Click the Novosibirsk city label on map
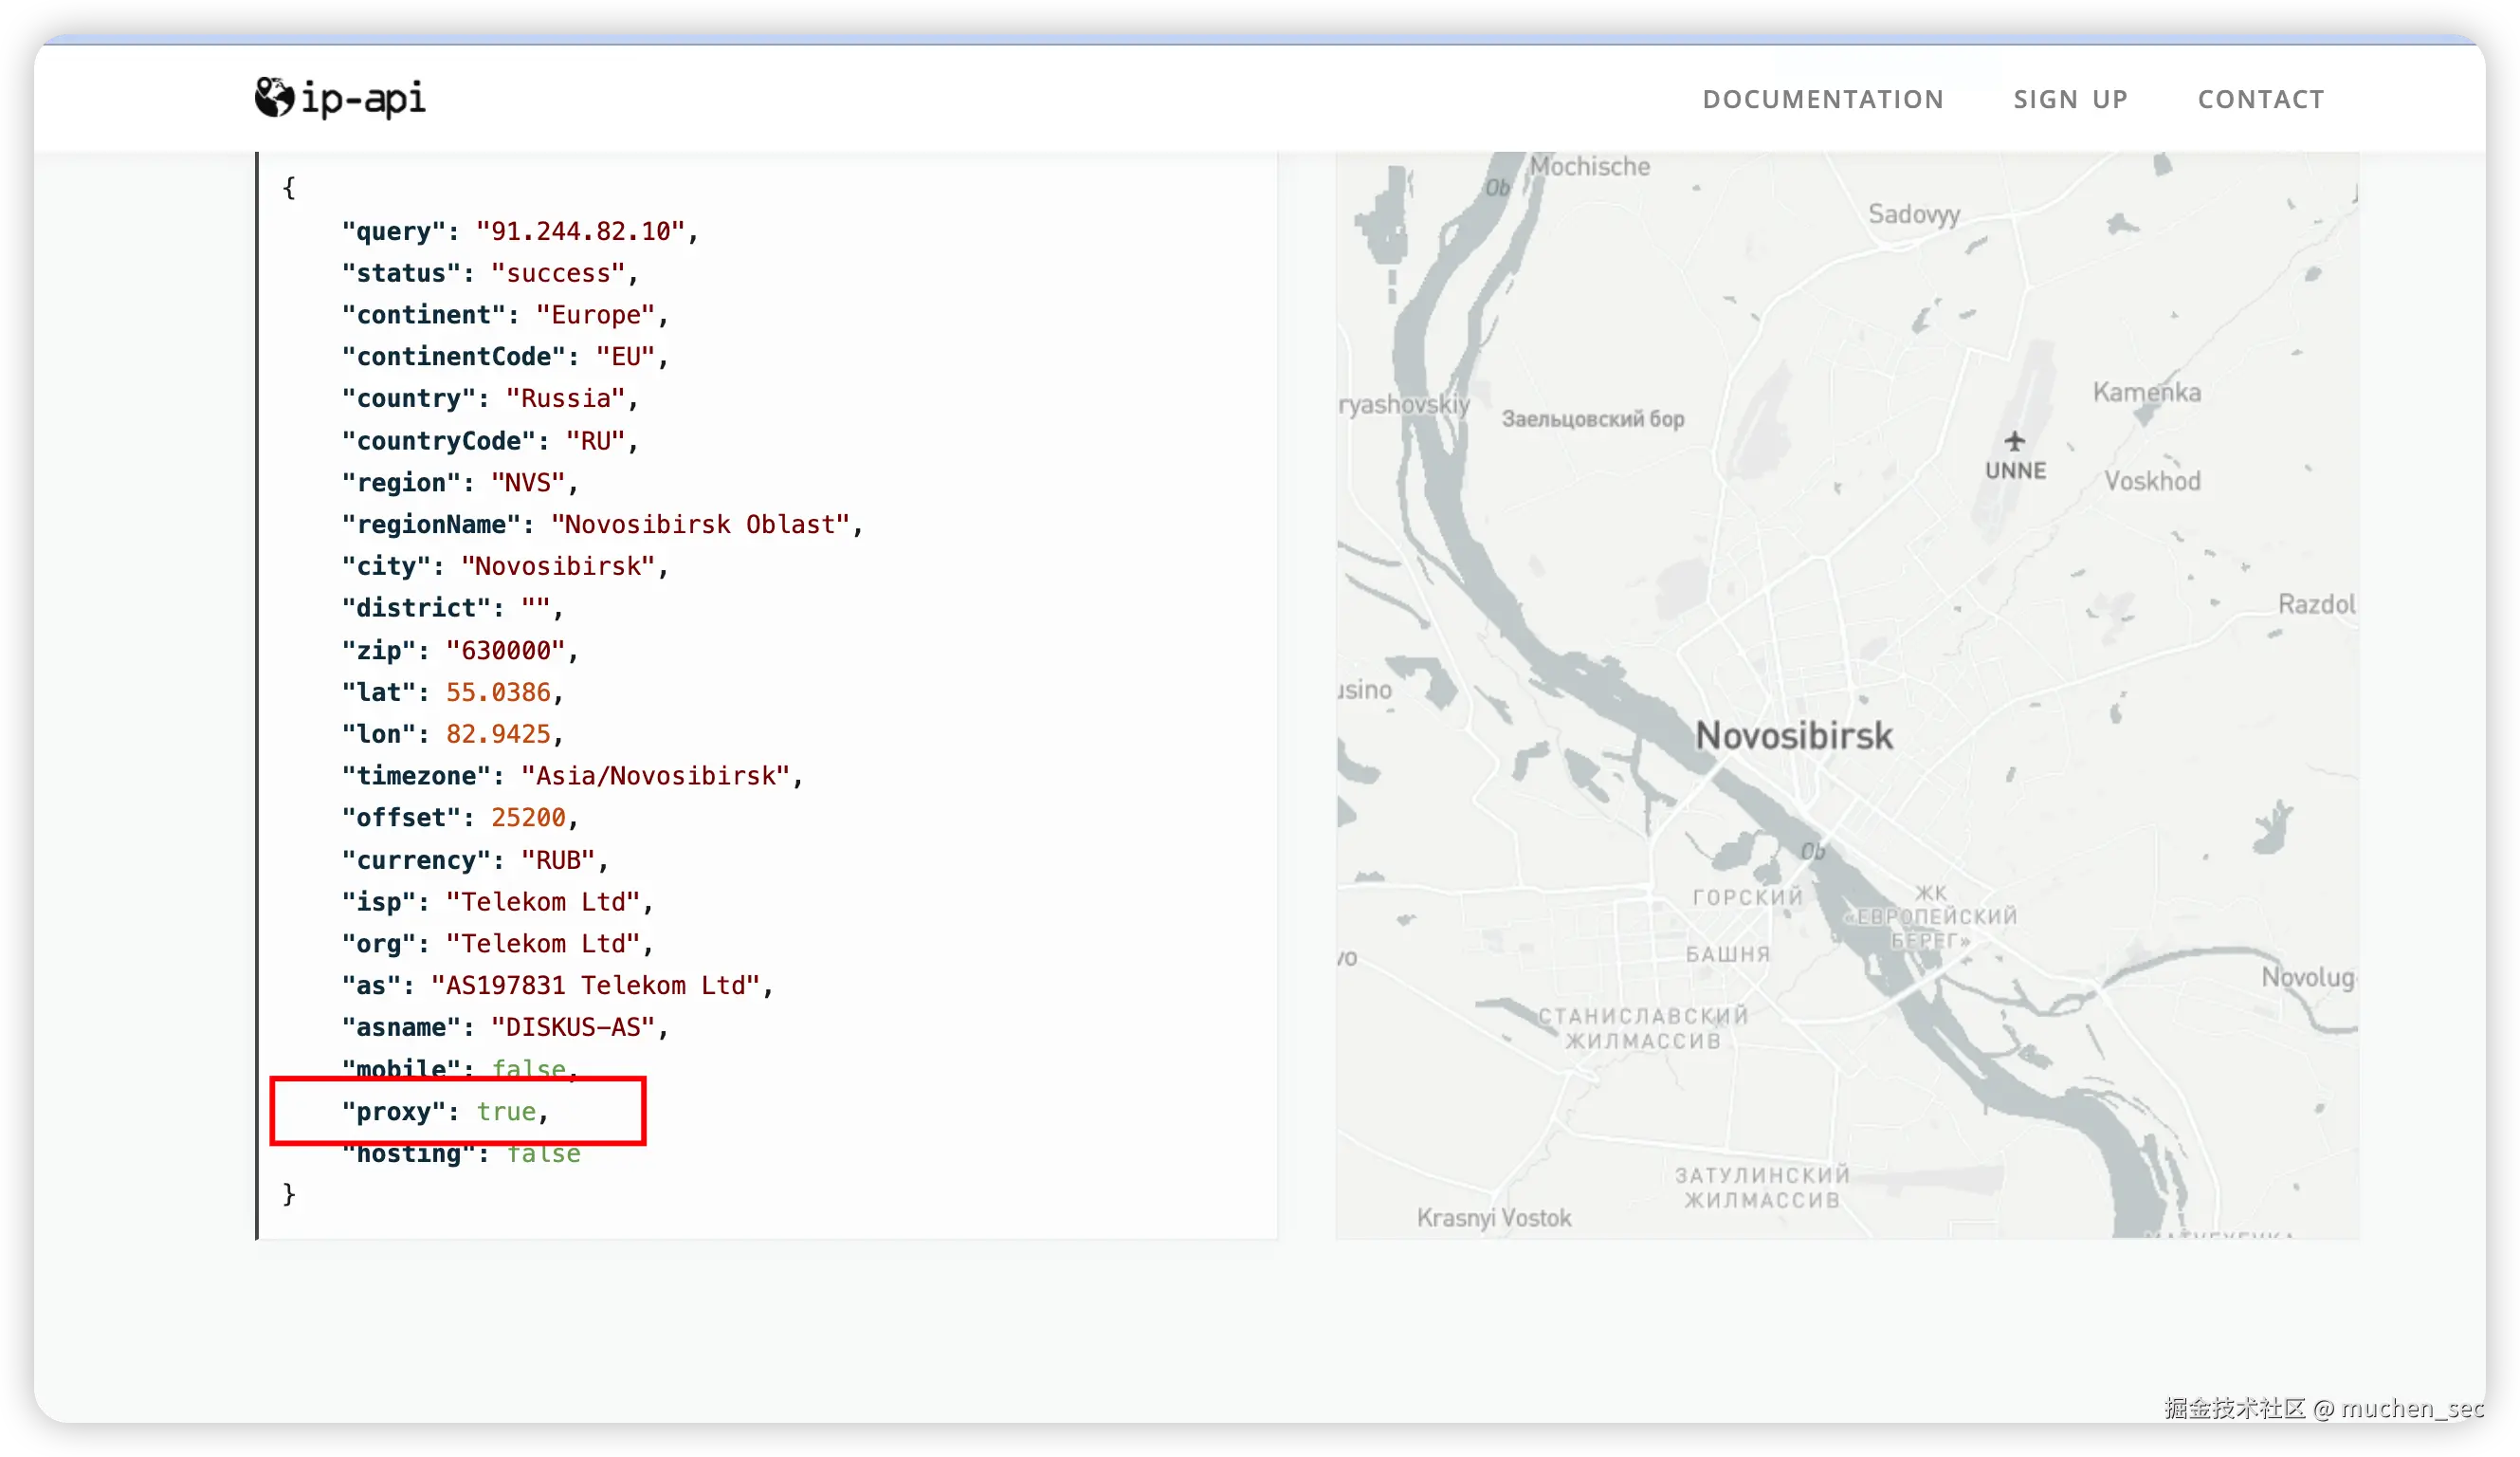The image size is (2520, 1457). (1794, 736)
